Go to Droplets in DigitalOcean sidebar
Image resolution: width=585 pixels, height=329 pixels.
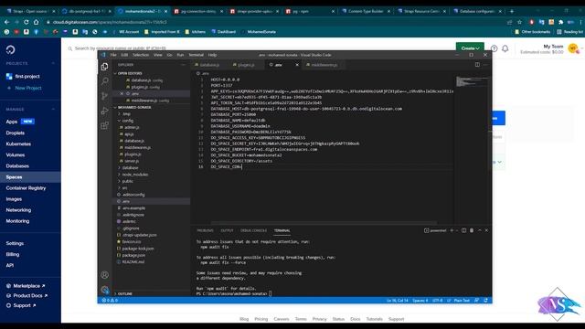16,133
